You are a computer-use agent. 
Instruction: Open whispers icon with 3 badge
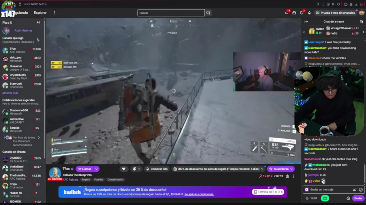point(302,13)
